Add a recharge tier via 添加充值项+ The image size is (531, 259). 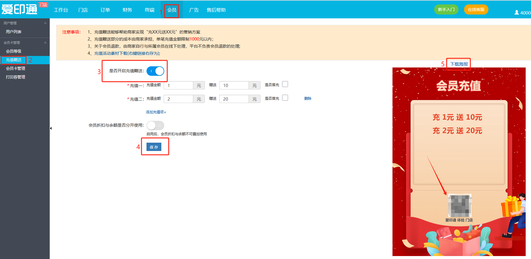(156, 112)
